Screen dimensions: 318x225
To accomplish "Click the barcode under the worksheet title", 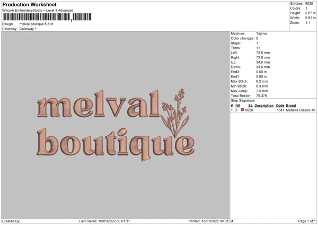I will coord(47,17).
